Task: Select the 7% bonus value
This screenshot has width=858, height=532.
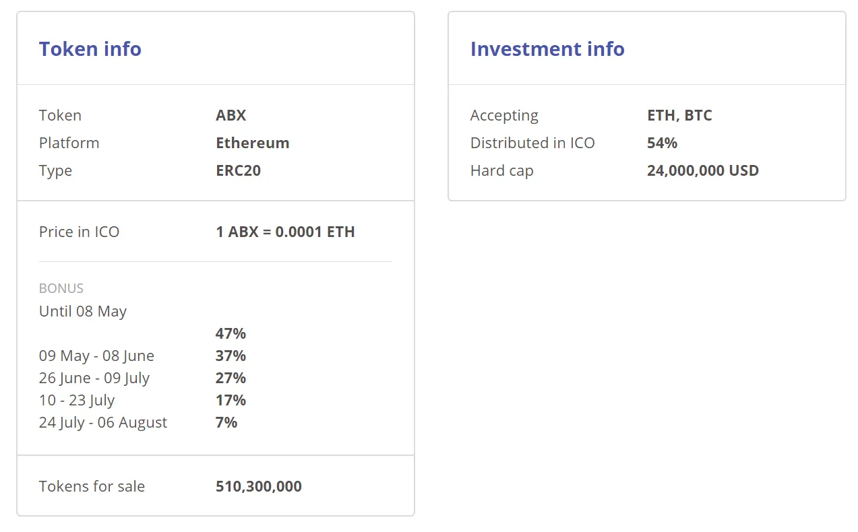Action: pos(226,422)
